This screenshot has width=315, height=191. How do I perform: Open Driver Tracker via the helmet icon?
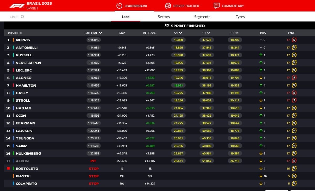(168, 6)
